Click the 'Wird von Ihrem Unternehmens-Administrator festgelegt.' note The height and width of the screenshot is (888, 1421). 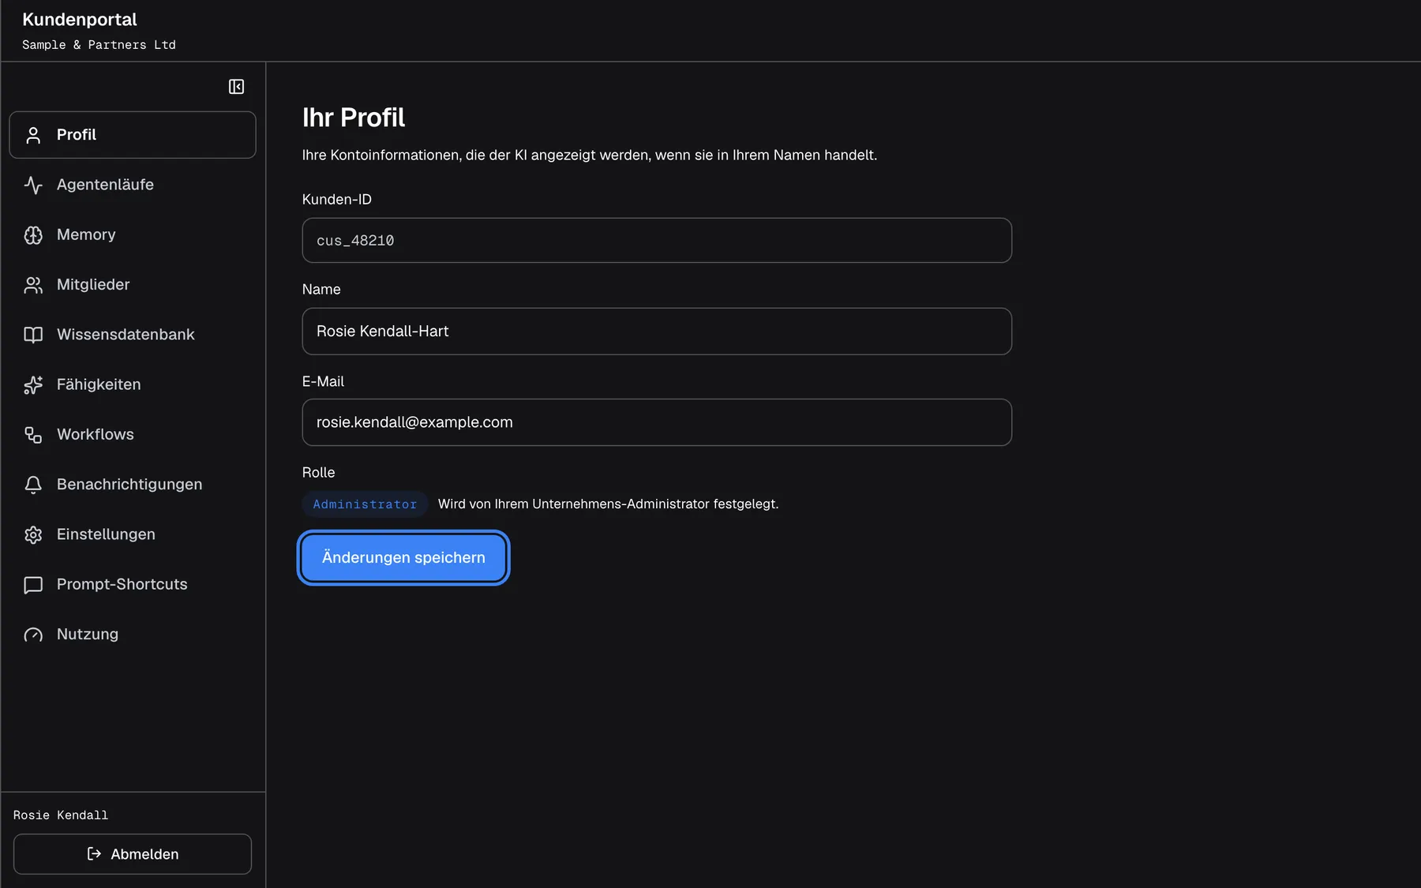pos(608,504)
